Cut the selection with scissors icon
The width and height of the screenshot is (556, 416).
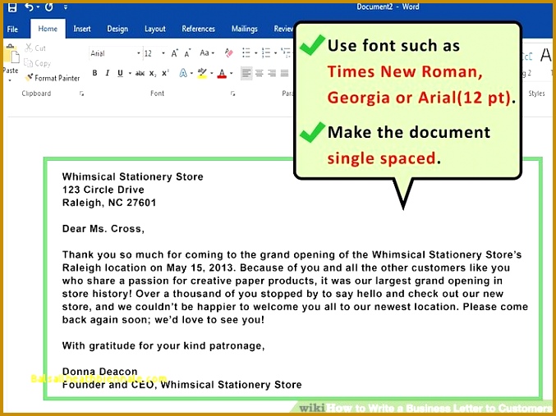(29, 48)
